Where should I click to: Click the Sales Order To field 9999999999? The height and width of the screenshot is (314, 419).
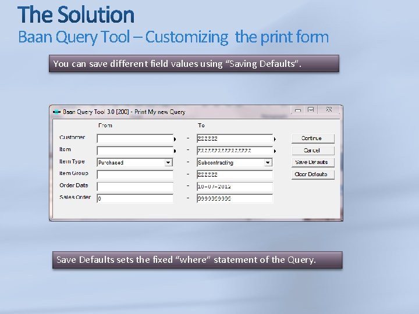[x=235, y=199]
